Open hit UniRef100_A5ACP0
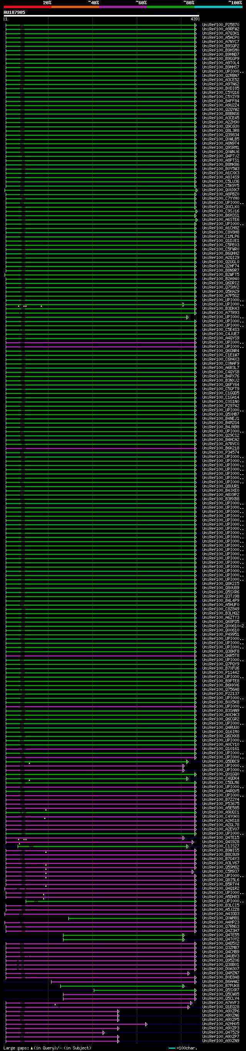This screenshot has height=1051, width=246. click(221, 38)
